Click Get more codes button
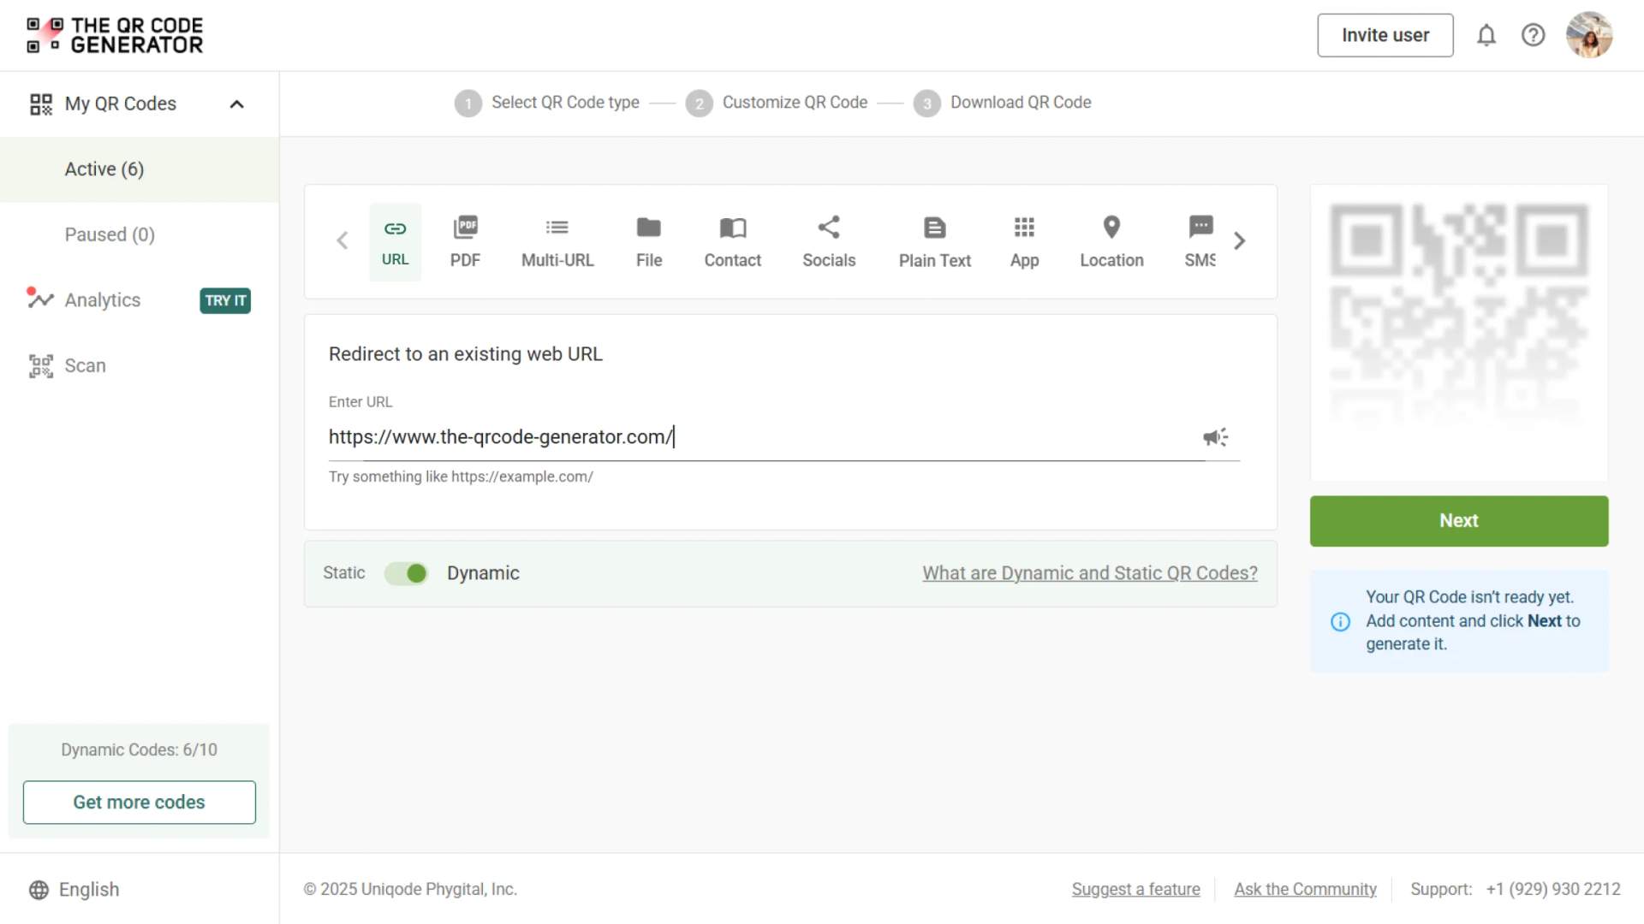The image size is (1644, 924). click(140, 803)
